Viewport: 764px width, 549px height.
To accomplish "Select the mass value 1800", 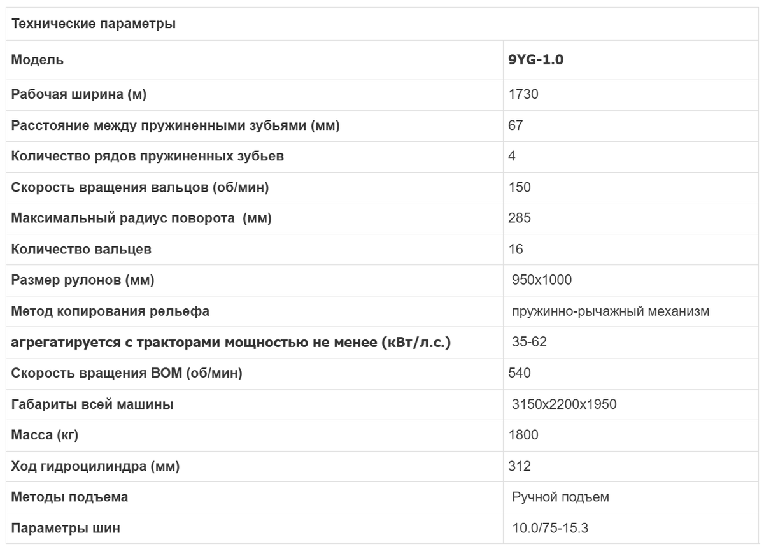I will point(523,436).
